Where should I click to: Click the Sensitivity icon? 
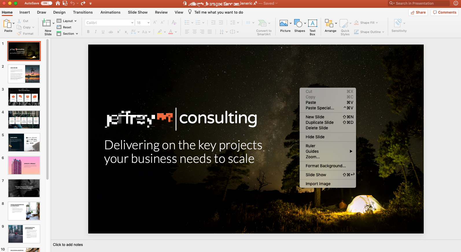click(398, 23)
